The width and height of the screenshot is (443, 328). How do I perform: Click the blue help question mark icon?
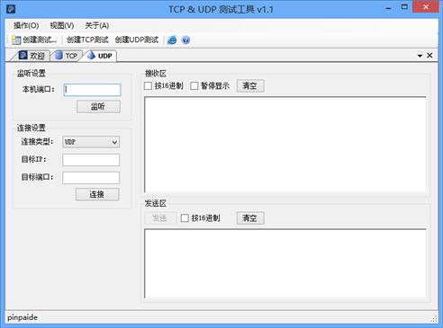[x=185, y=40]
